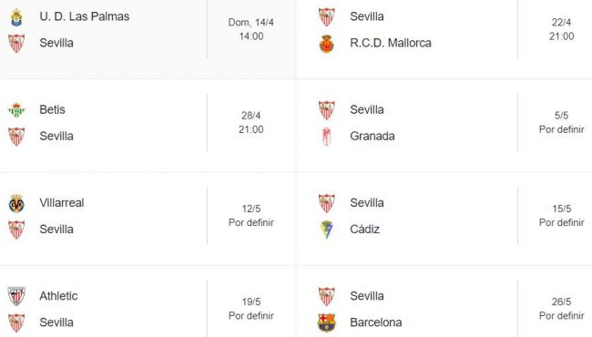Click Sevilla crest below Las Palmas

tap(16, 44)
